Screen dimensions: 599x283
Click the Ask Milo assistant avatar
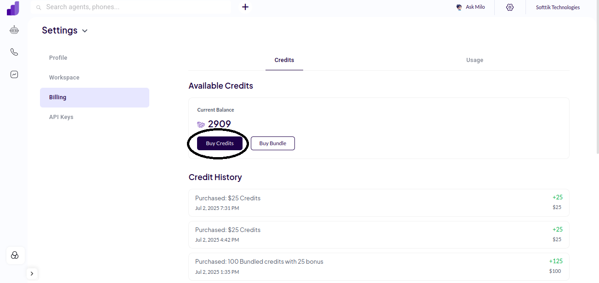[458, 7]
